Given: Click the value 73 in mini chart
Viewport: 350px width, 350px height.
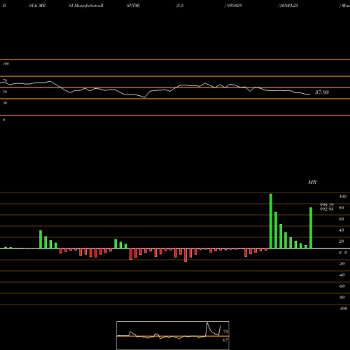Looking at the screenshot, I should tap(225, 332).
